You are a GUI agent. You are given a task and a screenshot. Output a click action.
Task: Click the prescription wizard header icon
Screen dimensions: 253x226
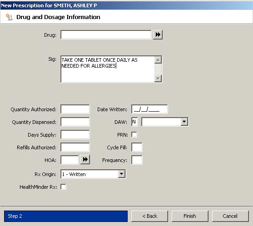(9, 17)
